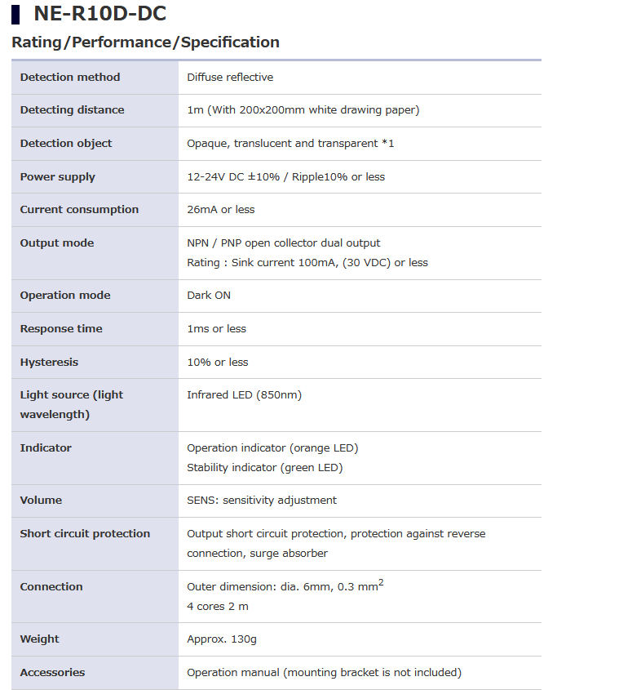Click the SENS: sensitivity adjustment text

262,501
